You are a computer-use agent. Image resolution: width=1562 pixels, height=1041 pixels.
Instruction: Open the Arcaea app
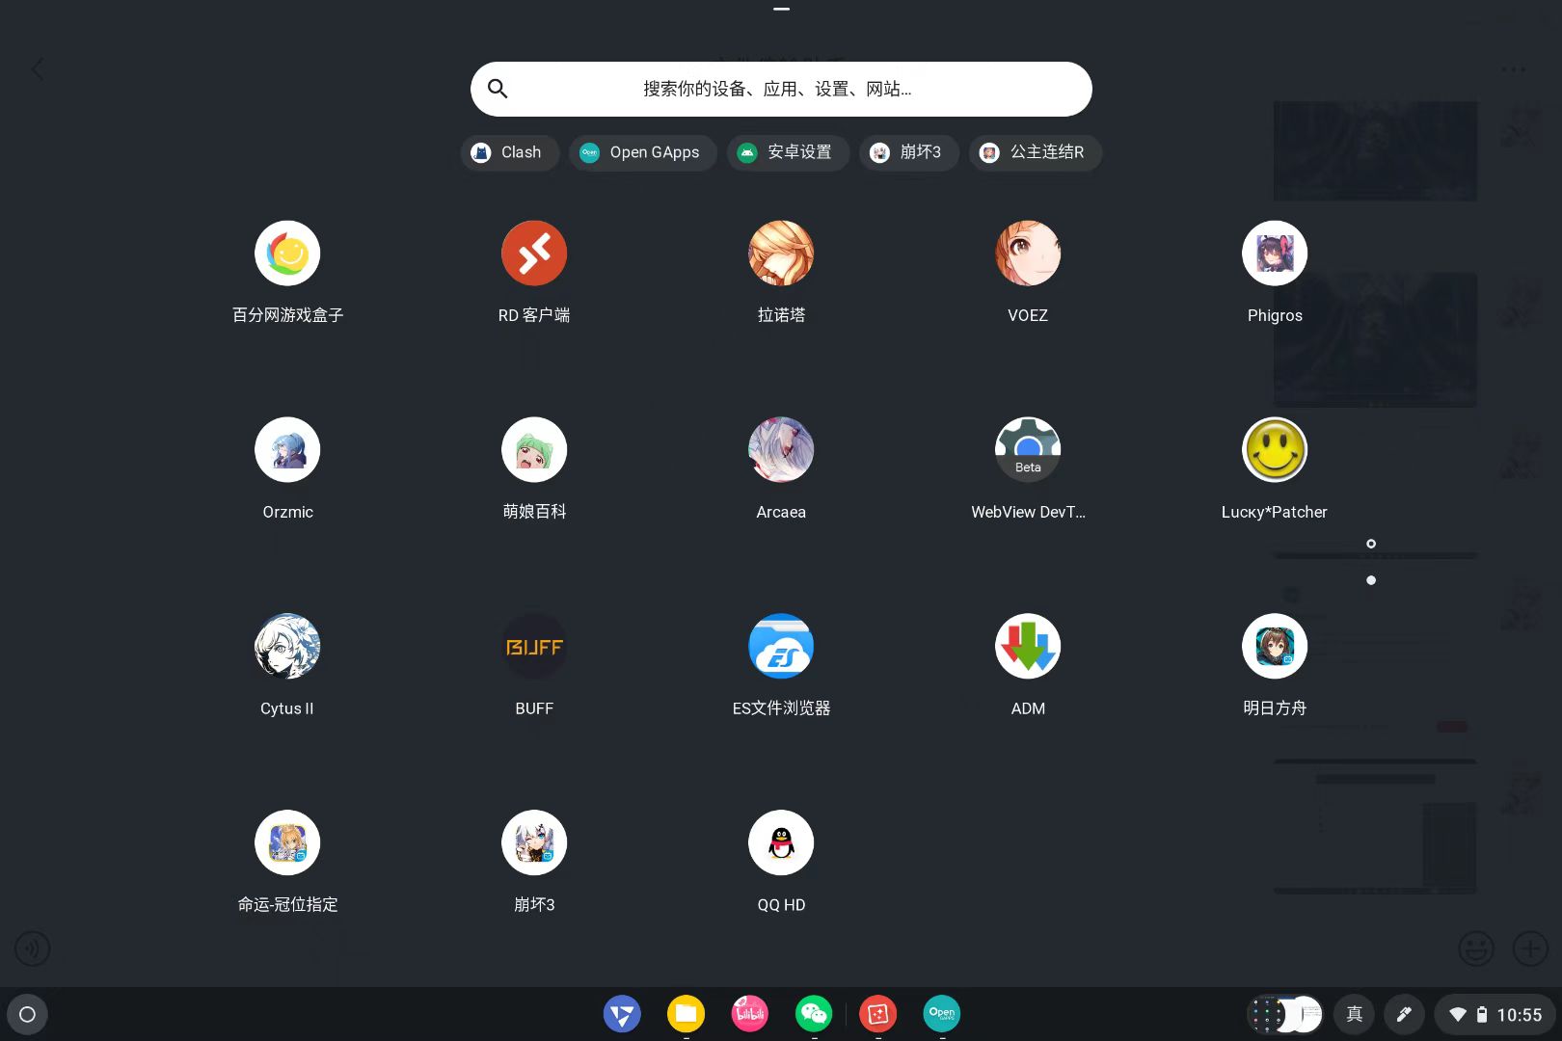pyautogui.click(x=781, y=450)
